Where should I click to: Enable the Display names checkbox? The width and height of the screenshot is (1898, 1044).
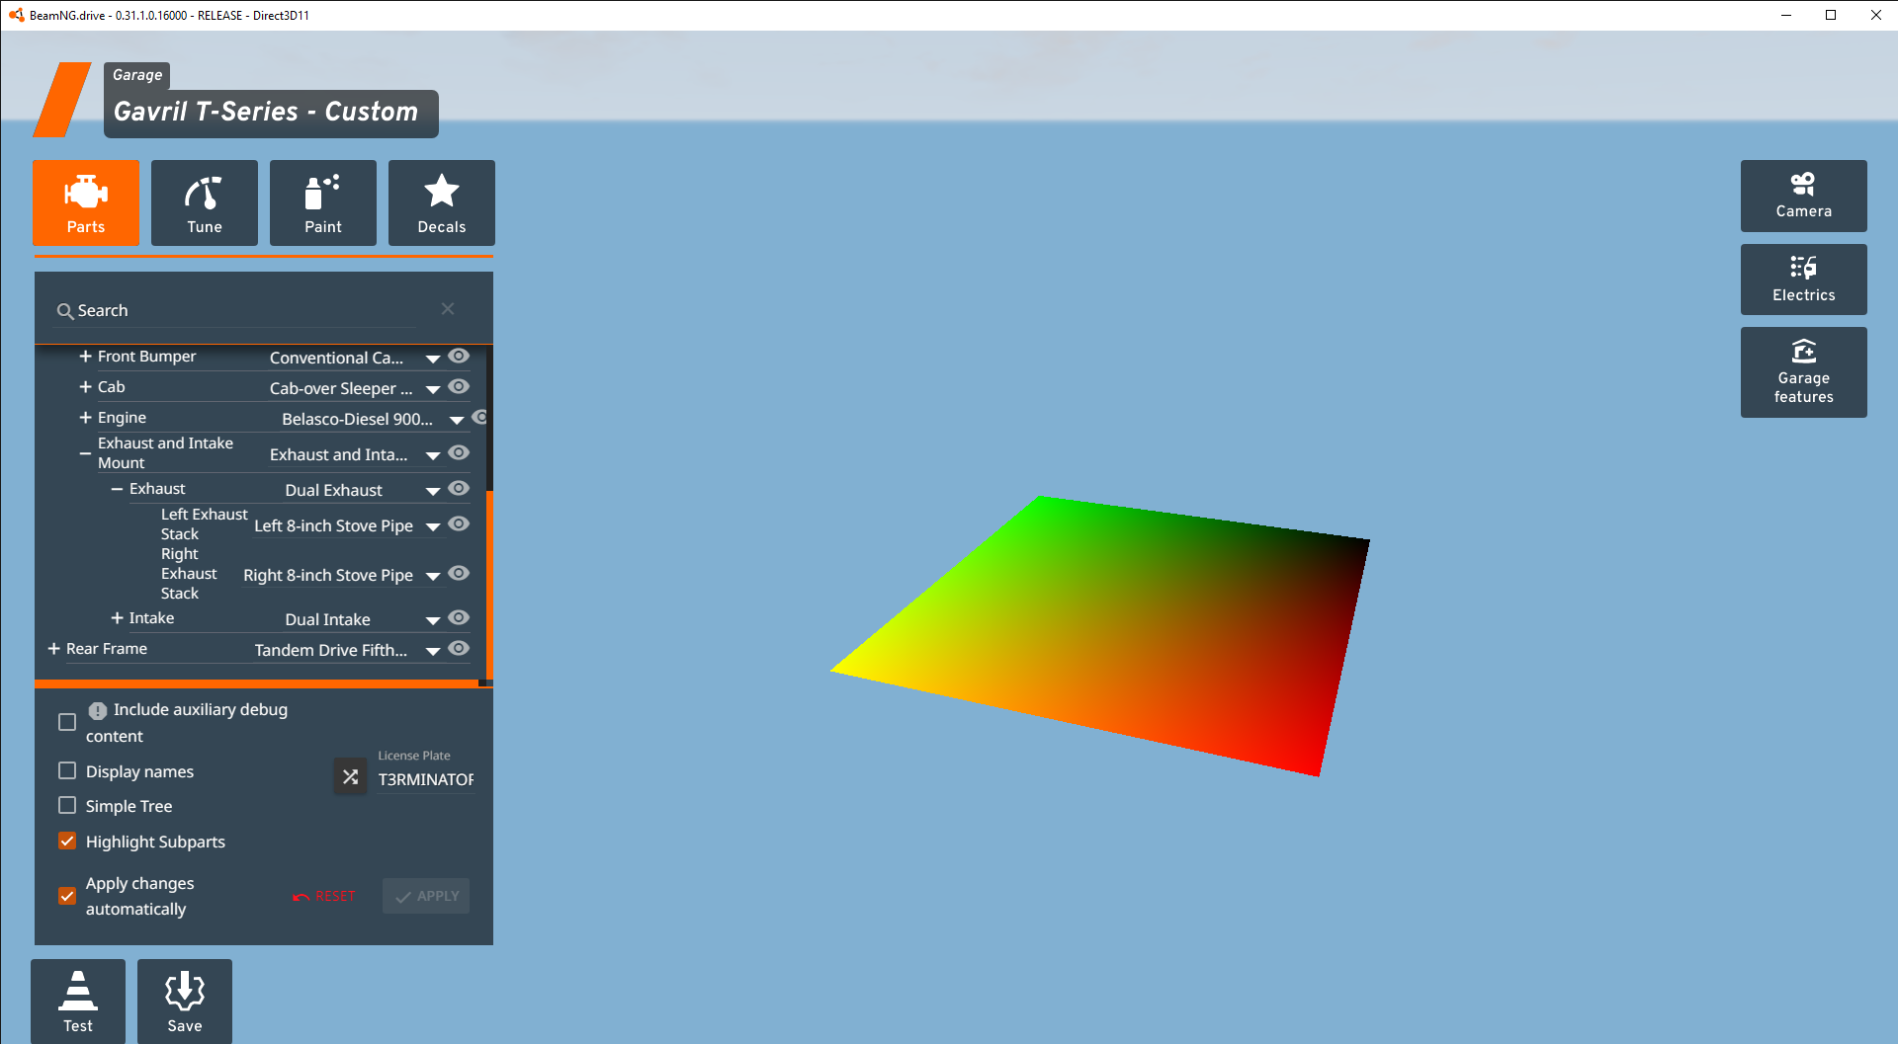(x=67, y=770)
